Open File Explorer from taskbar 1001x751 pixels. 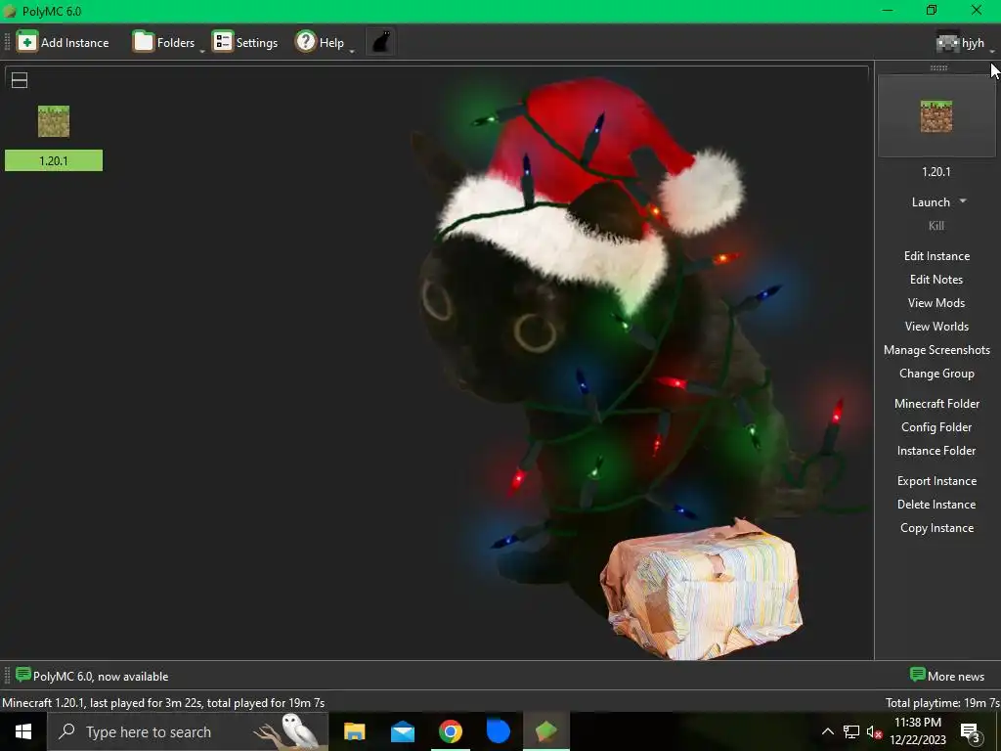tap(354, 731)
